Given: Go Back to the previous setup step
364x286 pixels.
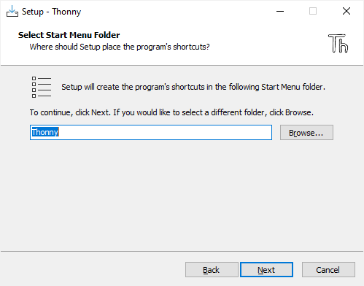Looking at the screenshot, I should (x=212, y=270).
